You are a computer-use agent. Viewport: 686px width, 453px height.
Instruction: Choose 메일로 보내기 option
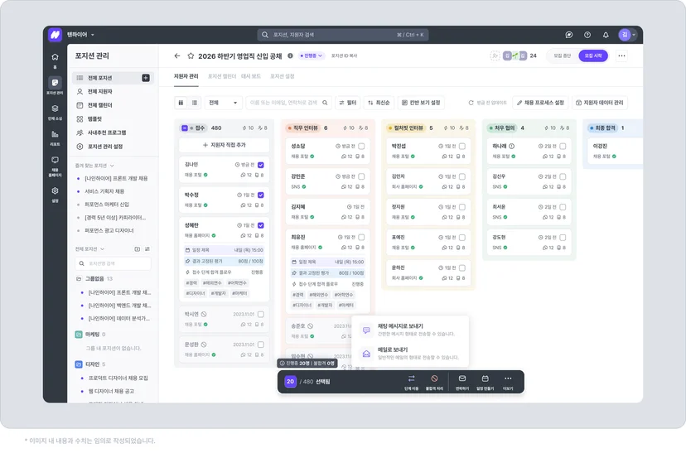[x=410, y=354]
